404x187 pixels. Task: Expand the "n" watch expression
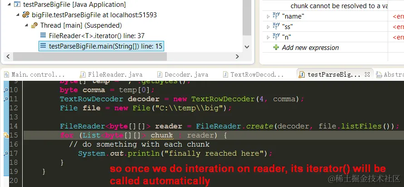[268, 37]
